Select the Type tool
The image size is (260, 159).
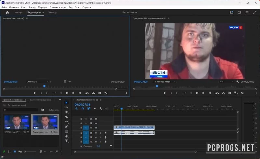pos(66,141)
